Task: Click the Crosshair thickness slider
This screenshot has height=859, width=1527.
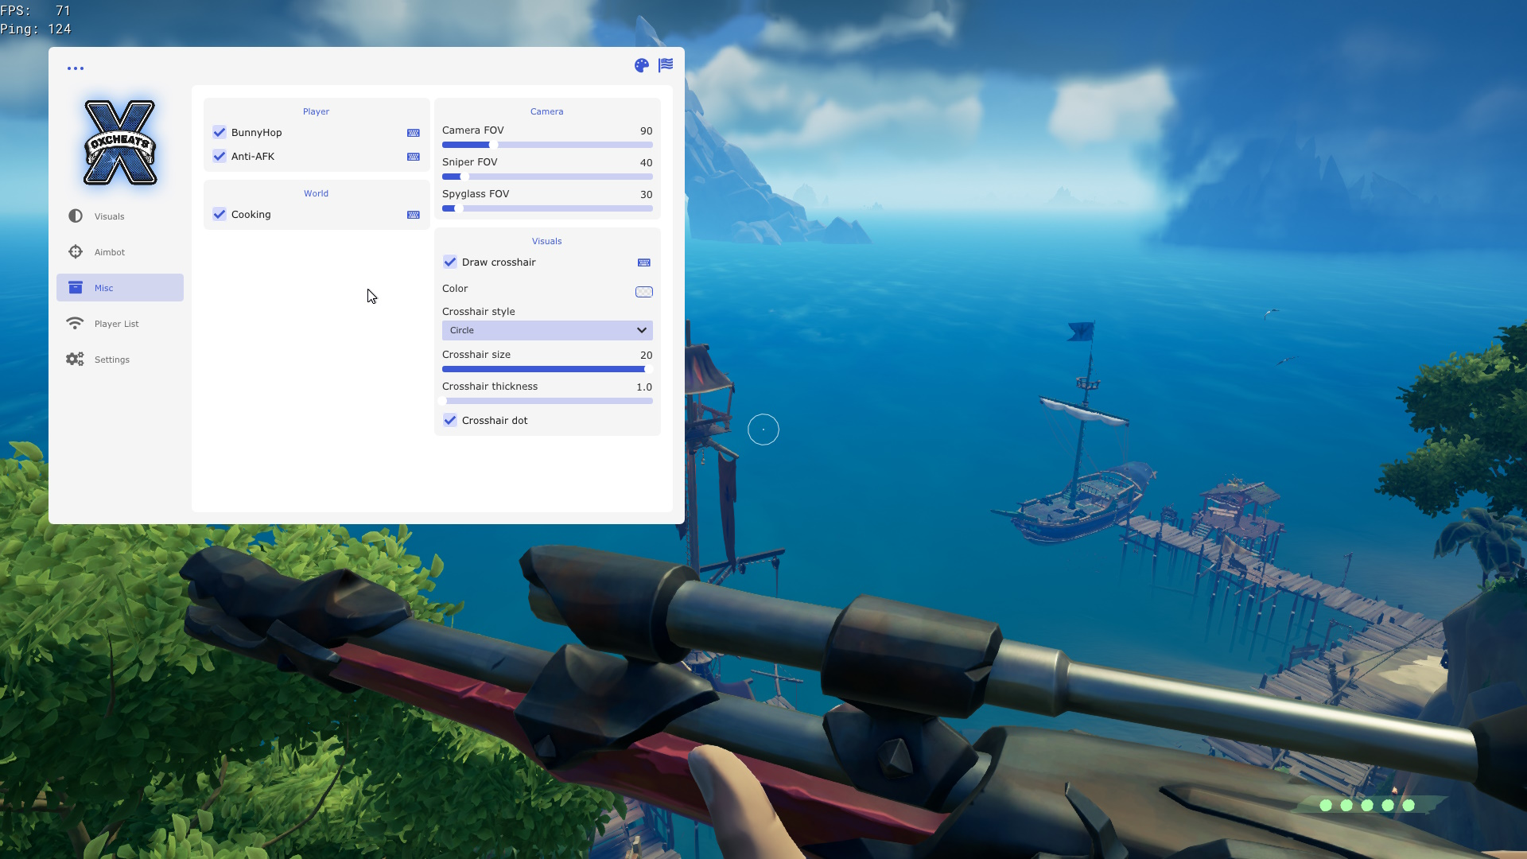Action: [547, 402]
